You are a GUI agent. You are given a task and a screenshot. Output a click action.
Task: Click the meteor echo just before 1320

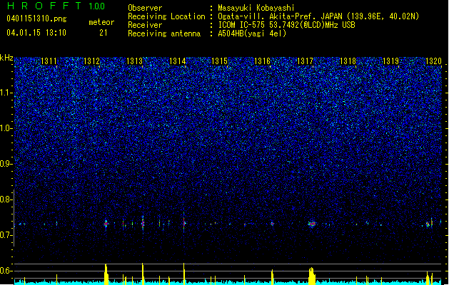click(428, 224)
